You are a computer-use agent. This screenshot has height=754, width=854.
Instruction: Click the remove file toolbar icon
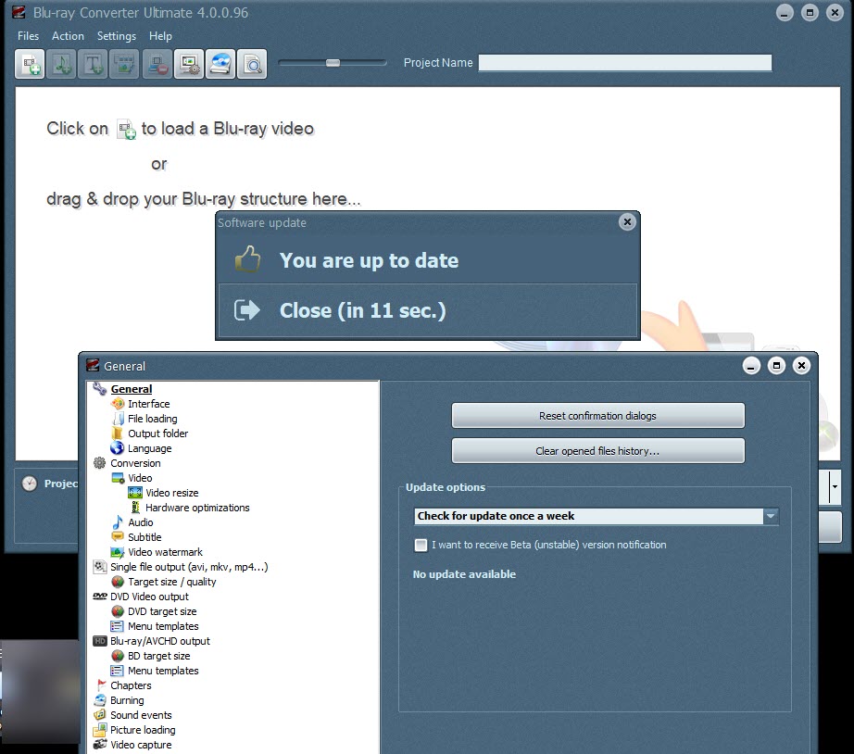157,64
